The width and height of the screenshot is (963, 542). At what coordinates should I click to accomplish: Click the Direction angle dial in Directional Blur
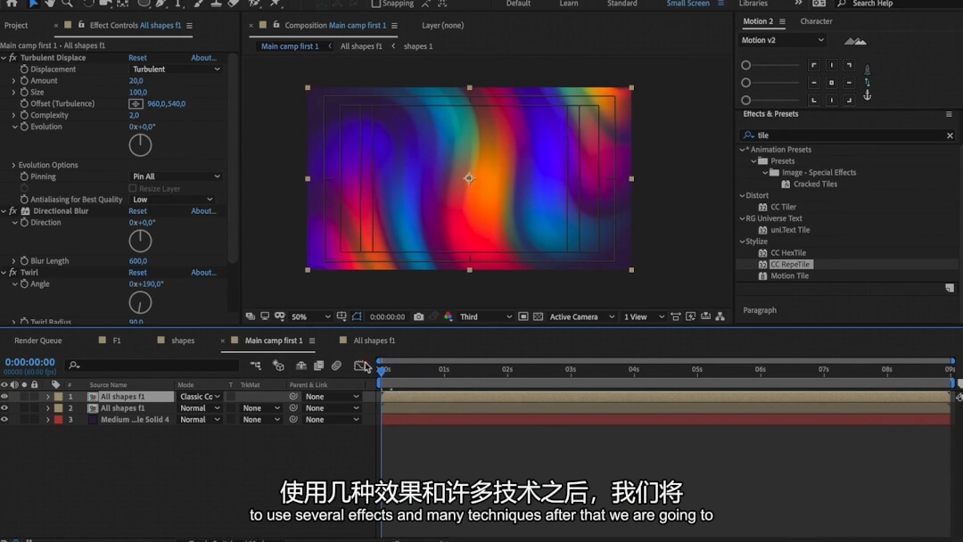pyautogui.click(x=140, y=242)
